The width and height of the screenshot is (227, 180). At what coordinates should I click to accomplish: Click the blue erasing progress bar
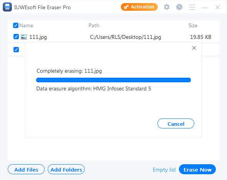pos(113,80)
